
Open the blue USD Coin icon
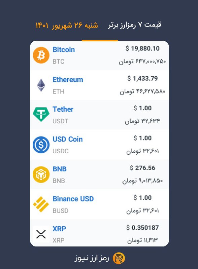pyautogui.click(x=41, y=145)
